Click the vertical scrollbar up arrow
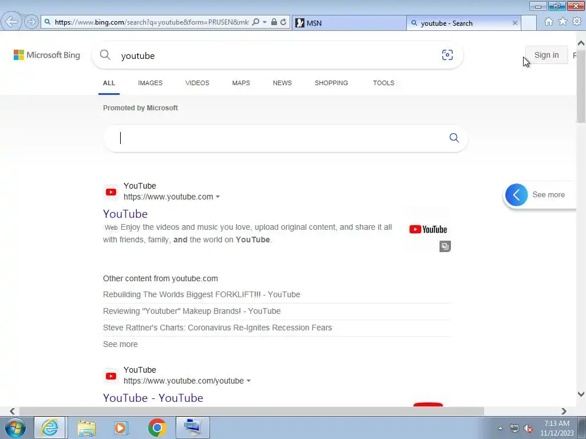This screenshot has height=439, width=586. pos(581,43)
